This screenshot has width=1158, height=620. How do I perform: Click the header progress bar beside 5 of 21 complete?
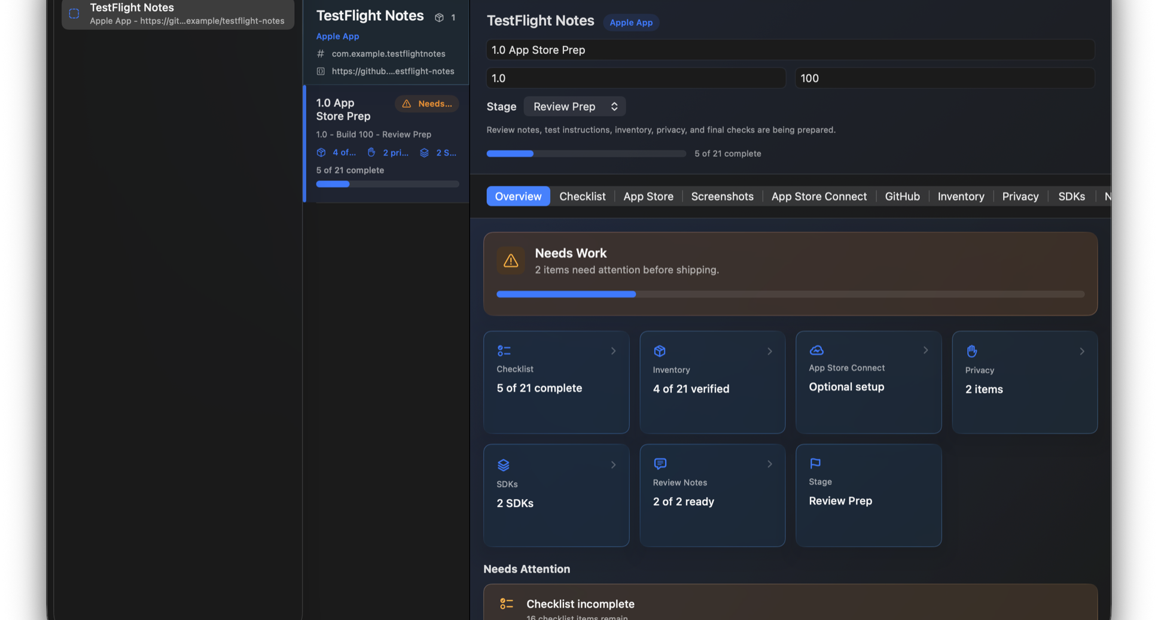586,154
